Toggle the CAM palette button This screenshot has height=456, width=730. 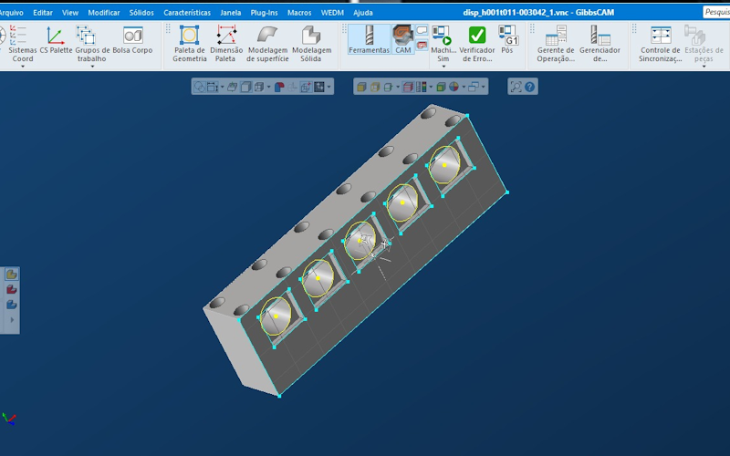(402, 40)
